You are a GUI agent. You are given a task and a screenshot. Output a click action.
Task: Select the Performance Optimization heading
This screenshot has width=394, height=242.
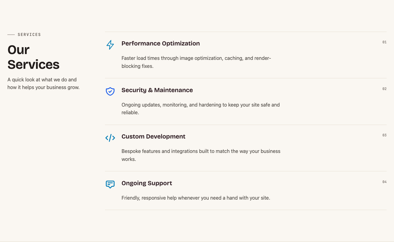tap(161, 43)
